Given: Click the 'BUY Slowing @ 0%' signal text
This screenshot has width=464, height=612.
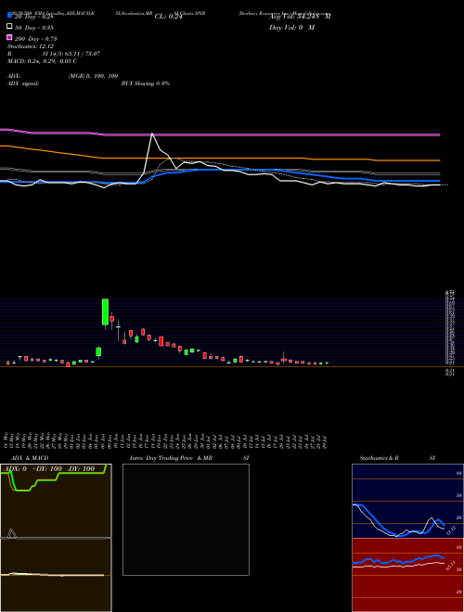Looking at the screenshot, I should pos(146,83).
